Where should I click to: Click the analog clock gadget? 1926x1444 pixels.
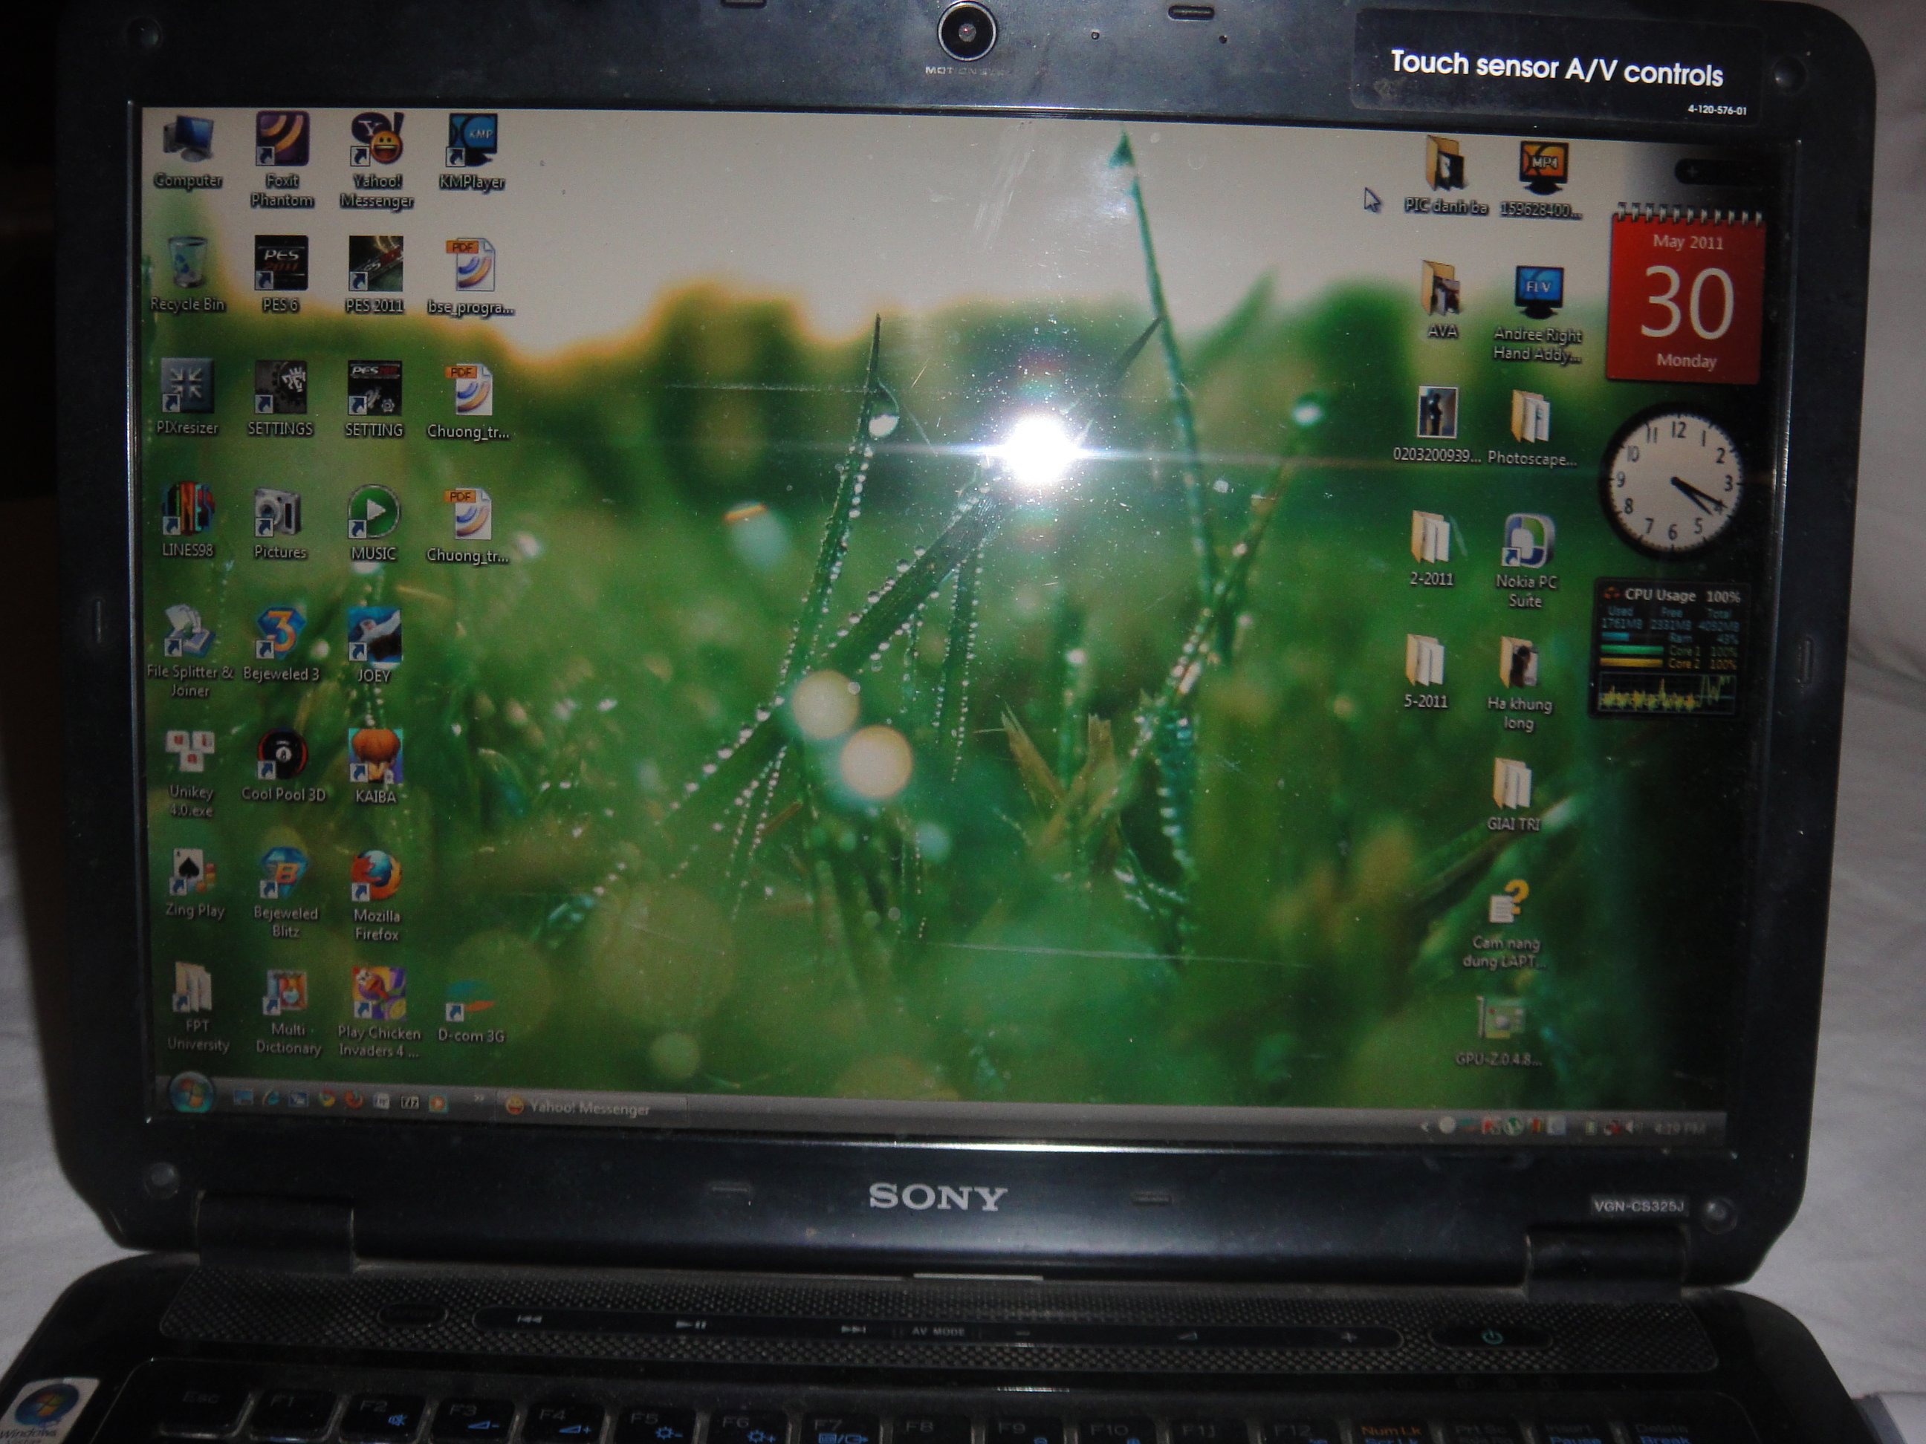click(1671, 480)
